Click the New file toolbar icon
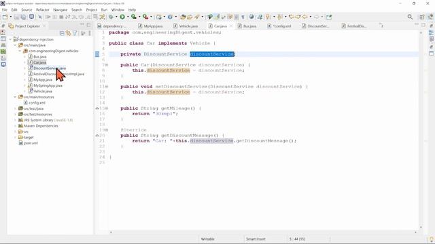 click(5, 17)
